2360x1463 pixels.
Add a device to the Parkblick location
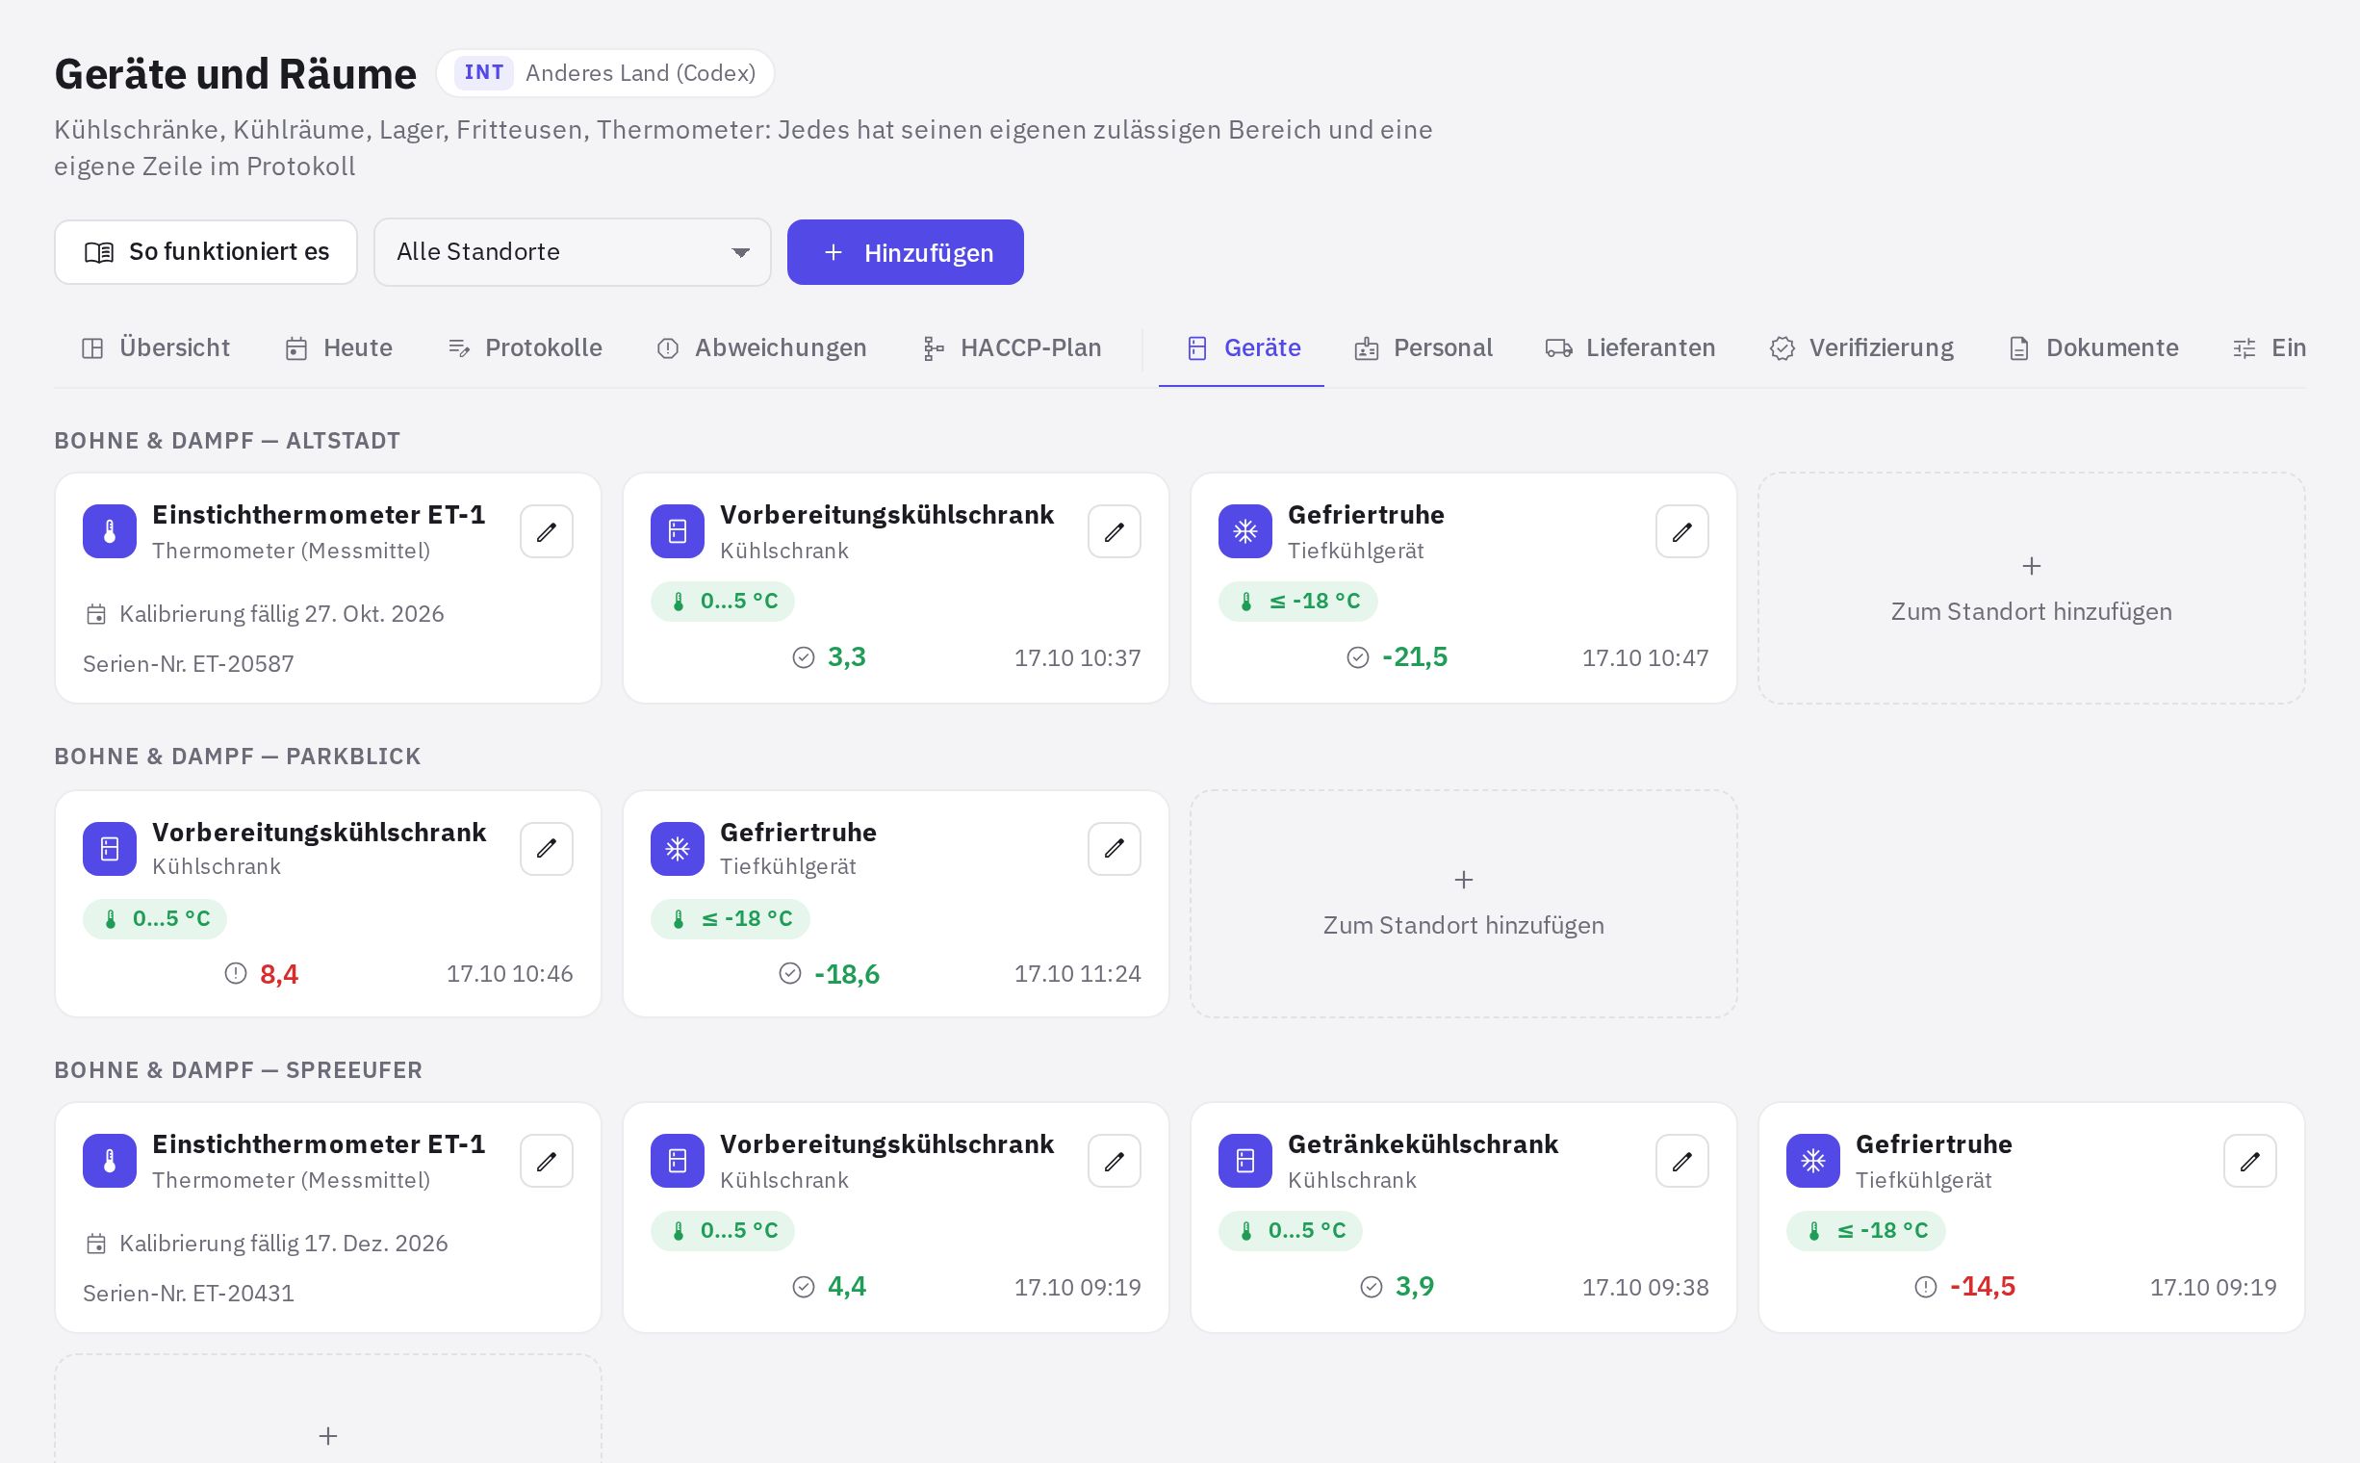(1463, 904)
